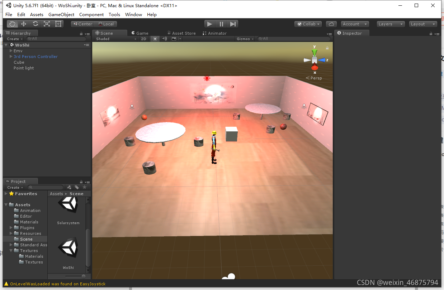Toggle pivot mode Center button
444x290 pixels.
(82, 24)
